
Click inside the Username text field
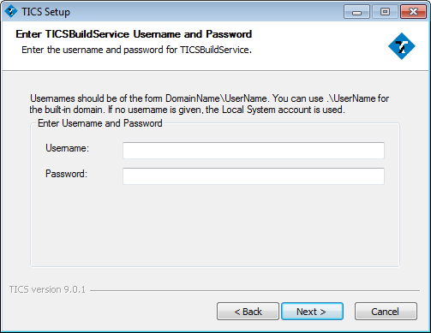click(x=254, y=151)
